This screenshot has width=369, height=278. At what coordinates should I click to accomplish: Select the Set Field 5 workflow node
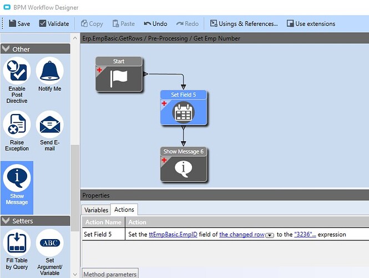183,107
